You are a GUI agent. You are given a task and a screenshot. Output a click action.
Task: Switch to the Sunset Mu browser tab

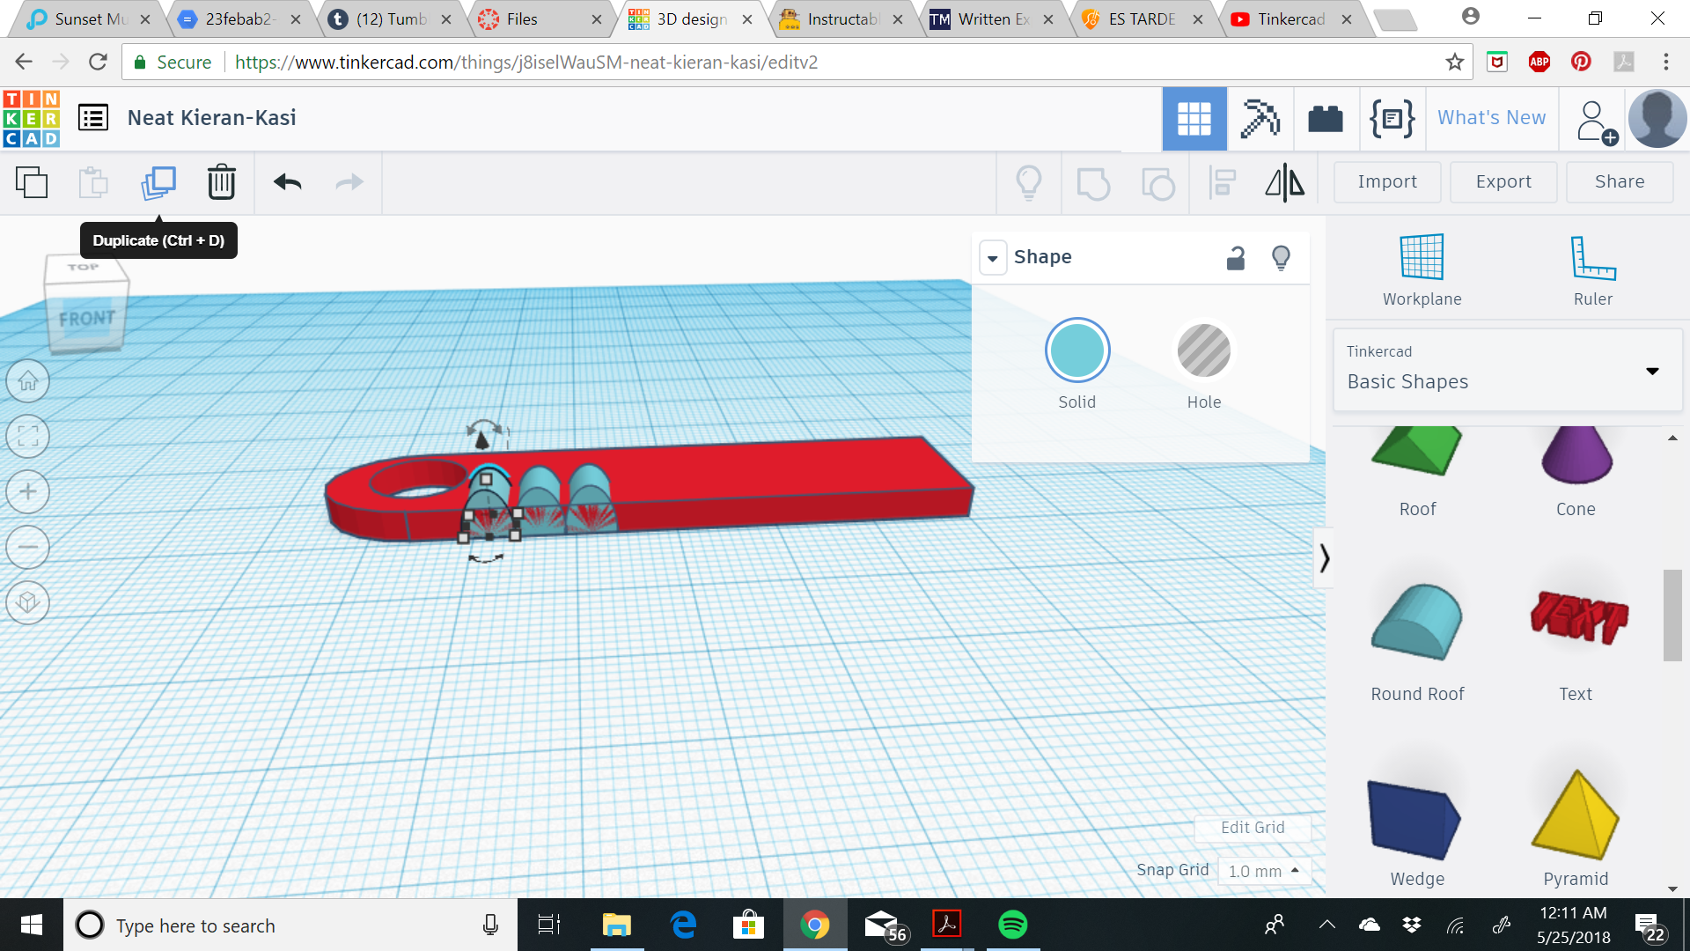tap(91, 18)
